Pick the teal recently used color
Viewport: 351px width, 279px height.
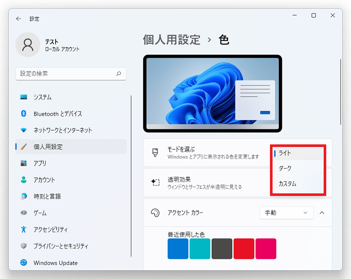[200, 249]
